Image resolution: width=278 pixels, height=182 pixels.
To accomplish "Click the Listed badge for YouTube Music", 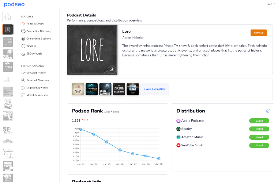I will click(x=259, y=146).
